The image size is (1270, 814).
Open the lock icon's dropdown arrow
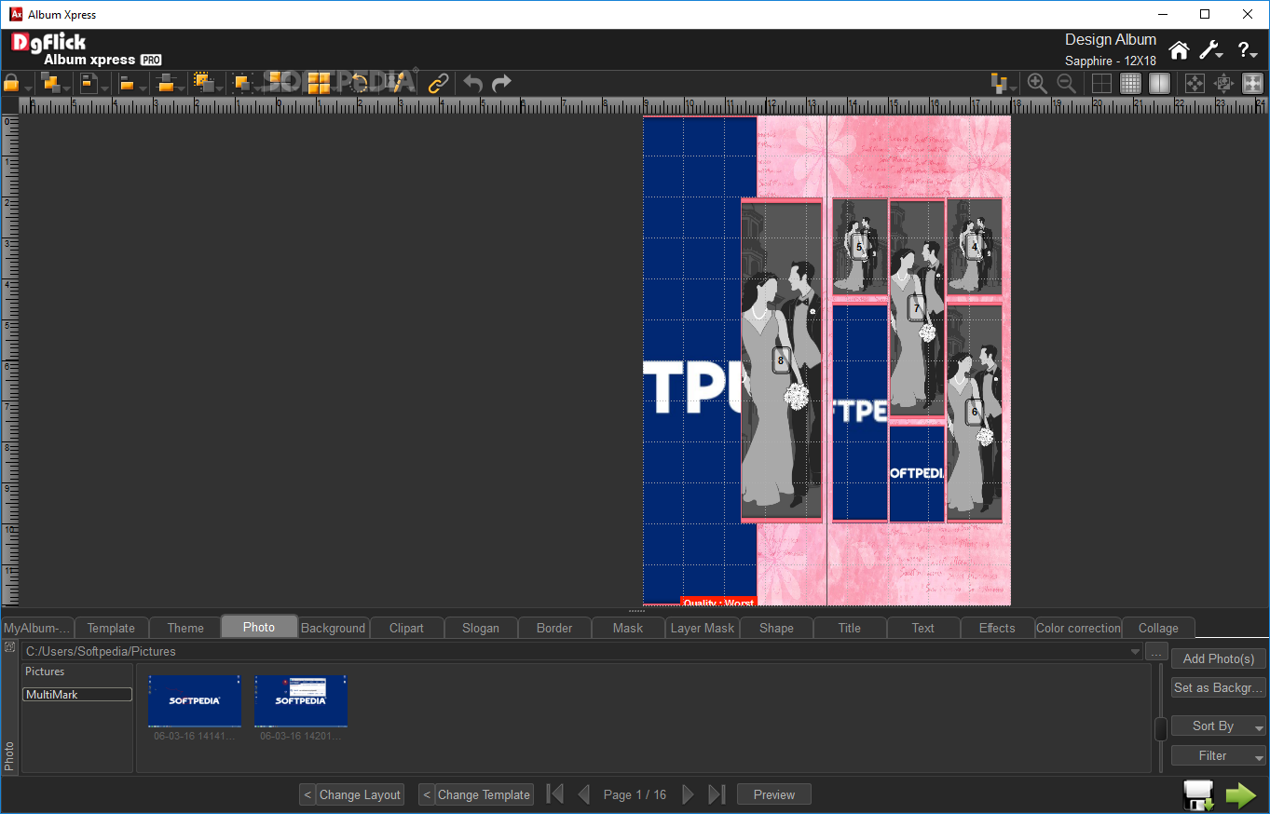point(27,88)
